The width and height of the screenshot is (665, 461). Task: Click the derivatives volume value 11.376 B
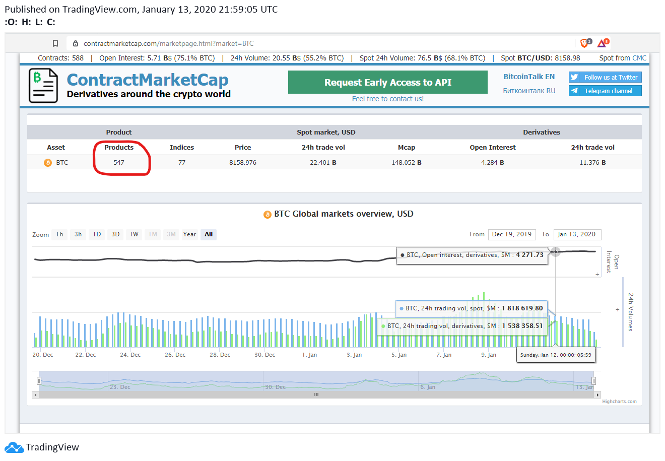tap(593, 163)
